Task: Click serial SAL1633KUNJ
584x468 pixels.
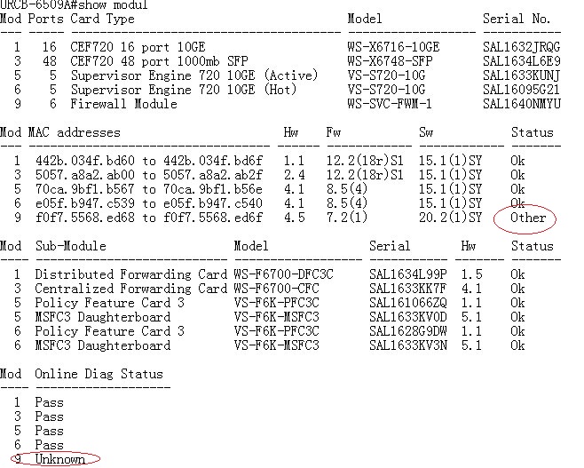Action: (522, 75)
